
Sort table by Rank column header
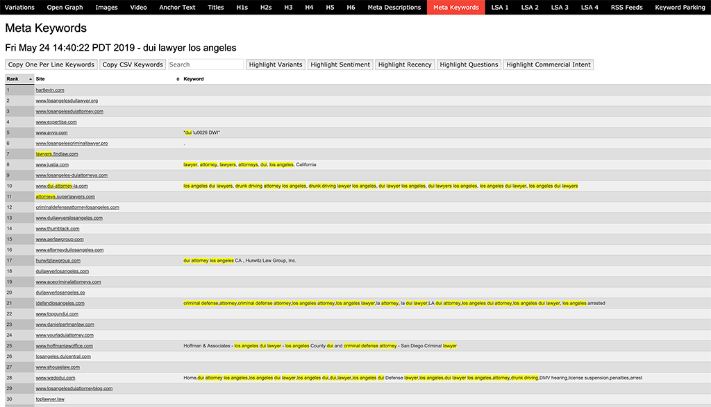click(x=19, y=79)
